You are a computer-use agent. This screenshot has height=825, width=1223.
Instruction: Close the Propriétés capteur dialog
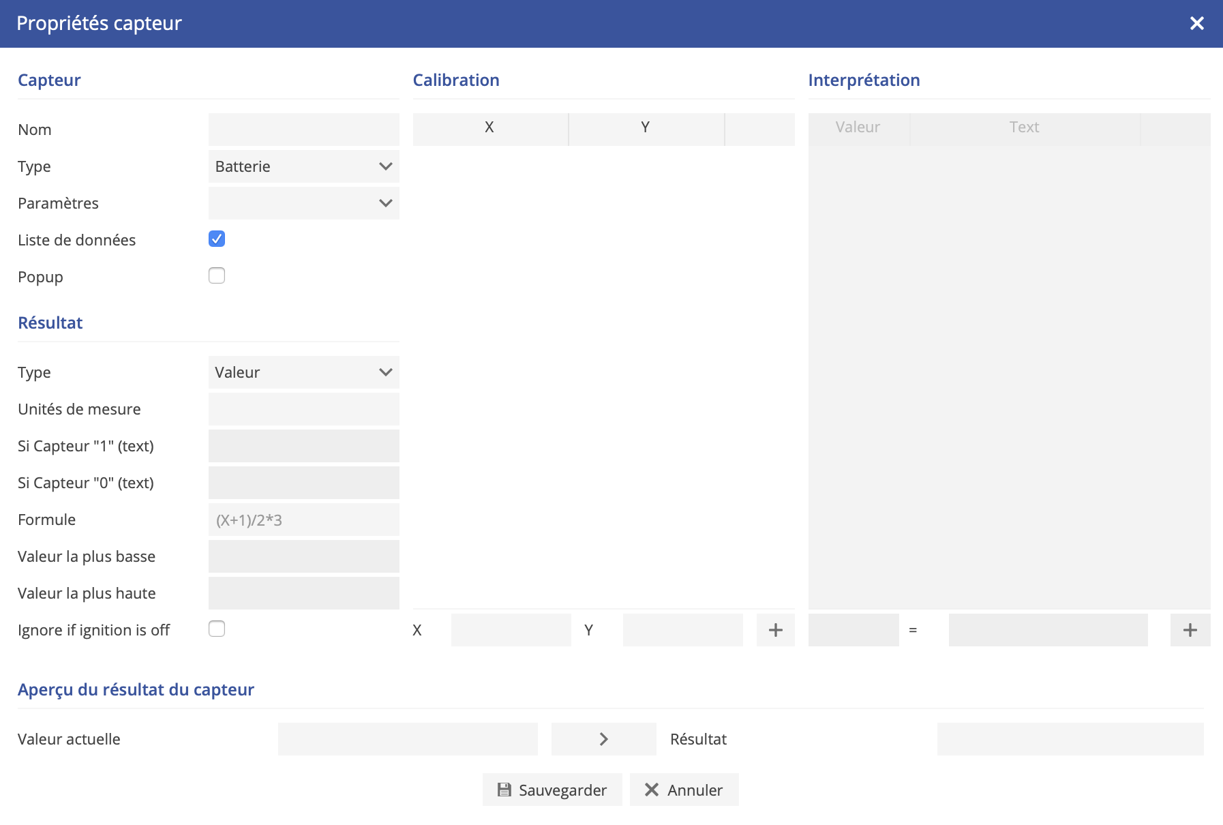(1196, 24)
